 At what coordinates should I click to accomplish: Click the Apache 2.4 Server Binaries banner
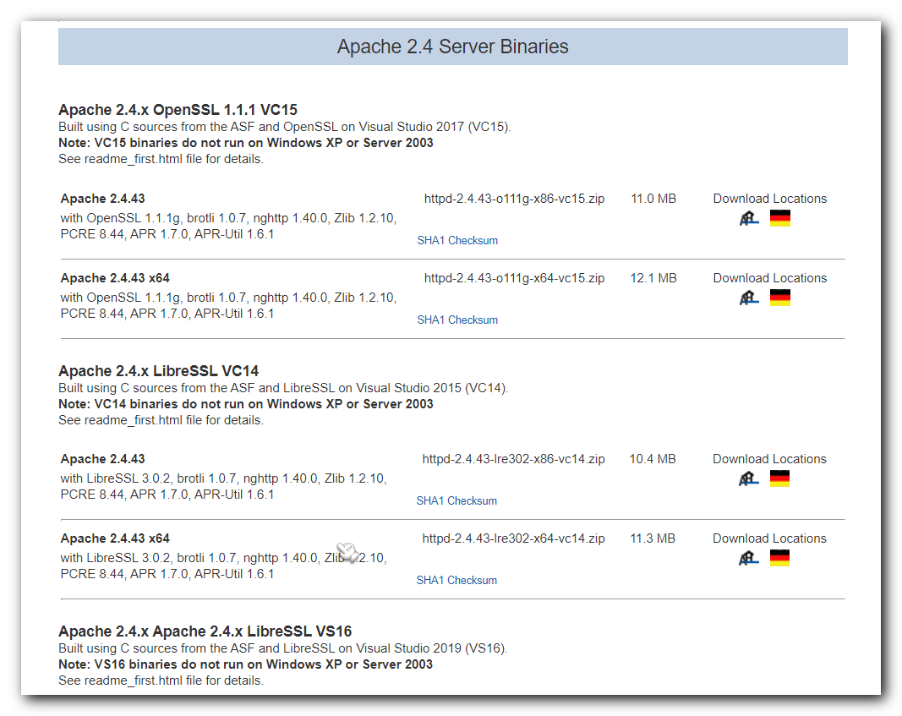452,46
